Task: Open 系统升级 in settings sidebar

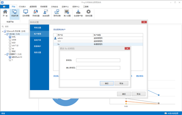Action: coord(39,40)
